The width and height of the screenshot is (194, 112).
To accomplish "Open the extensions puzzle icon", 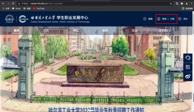I will pos(182,4).
